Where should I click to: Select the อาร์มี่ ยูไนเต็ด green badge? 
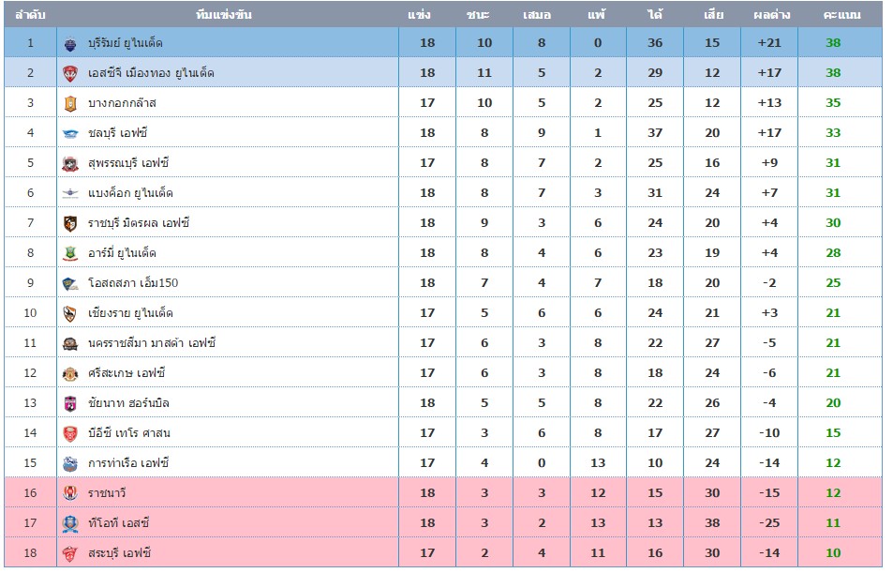(x=70, y=254)
